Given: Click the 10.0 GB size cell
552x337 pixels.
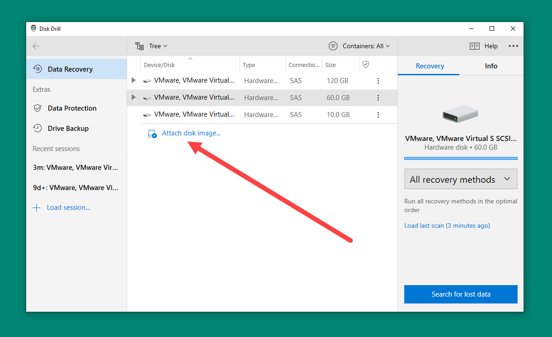Looking at the screenshot, I should (x=338, y=115).
